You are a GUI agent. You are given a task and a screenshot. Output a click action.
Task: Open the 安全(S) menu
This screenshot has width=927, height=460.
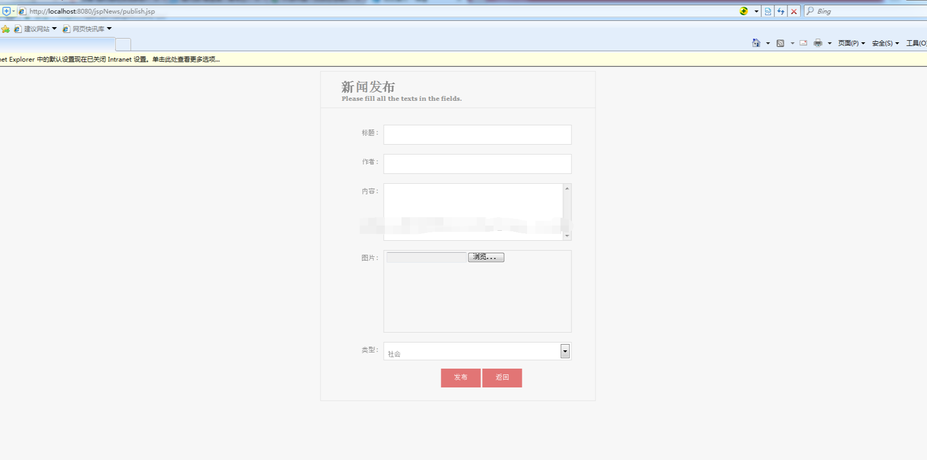pyautogui.click(x=885, y=43)
